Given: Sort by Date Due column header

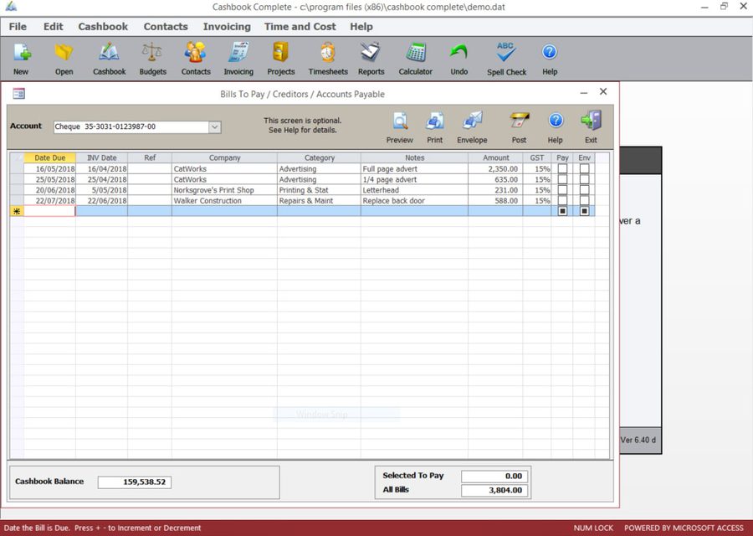Looking at the screenshot, I should click(x=50, y=157).
